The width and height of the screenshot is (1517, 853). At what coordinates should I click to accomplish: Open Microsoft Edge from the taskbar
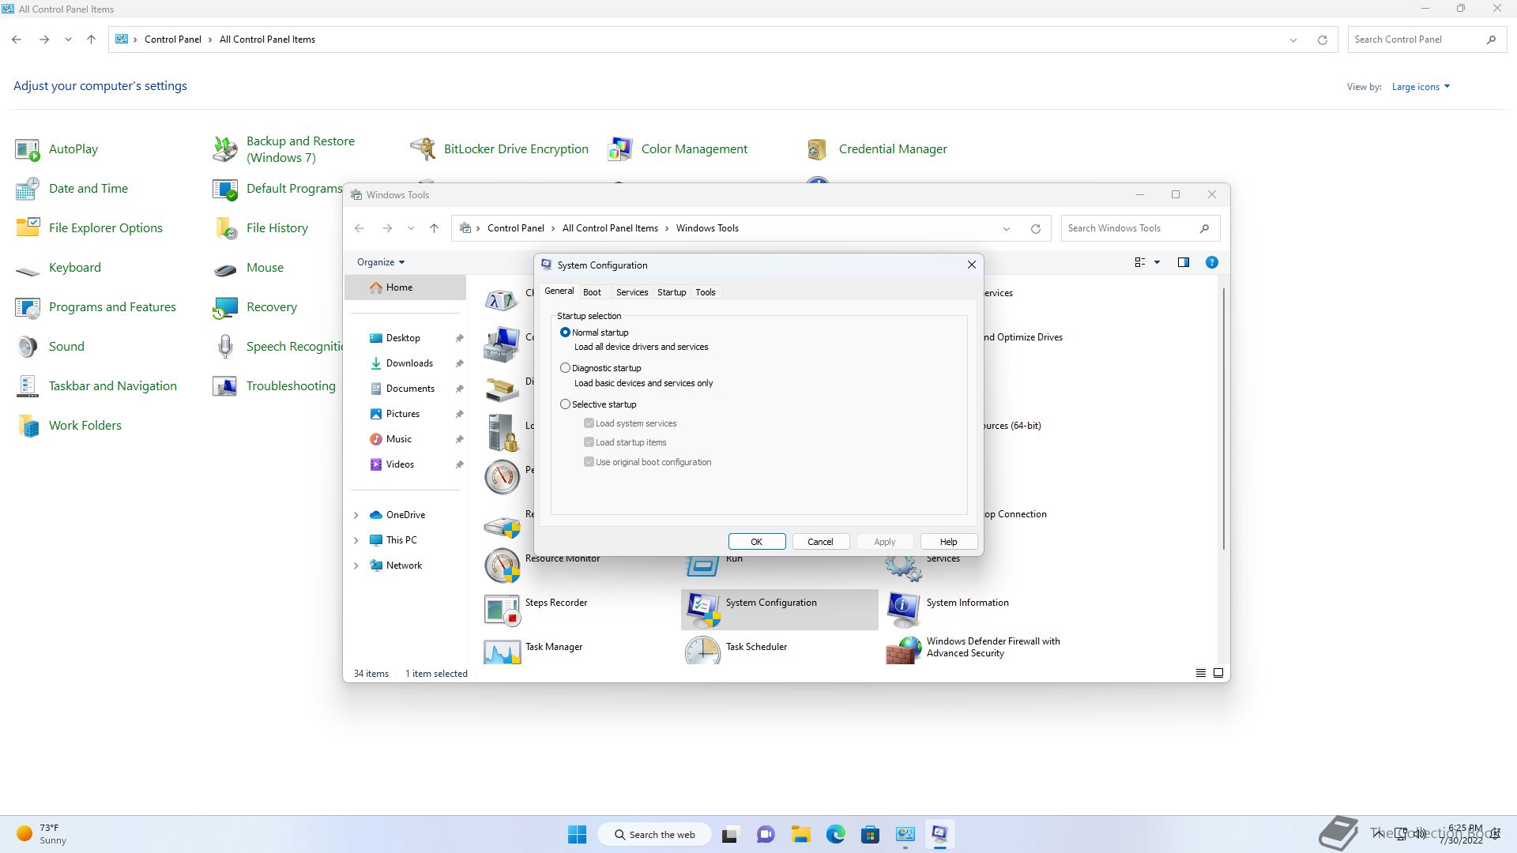tap(835, 834)
